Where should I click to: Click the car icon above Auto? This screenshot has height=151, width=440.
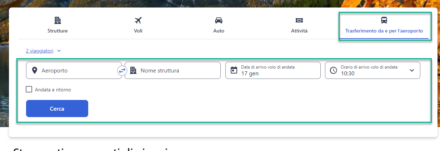(x=219, y=20)
